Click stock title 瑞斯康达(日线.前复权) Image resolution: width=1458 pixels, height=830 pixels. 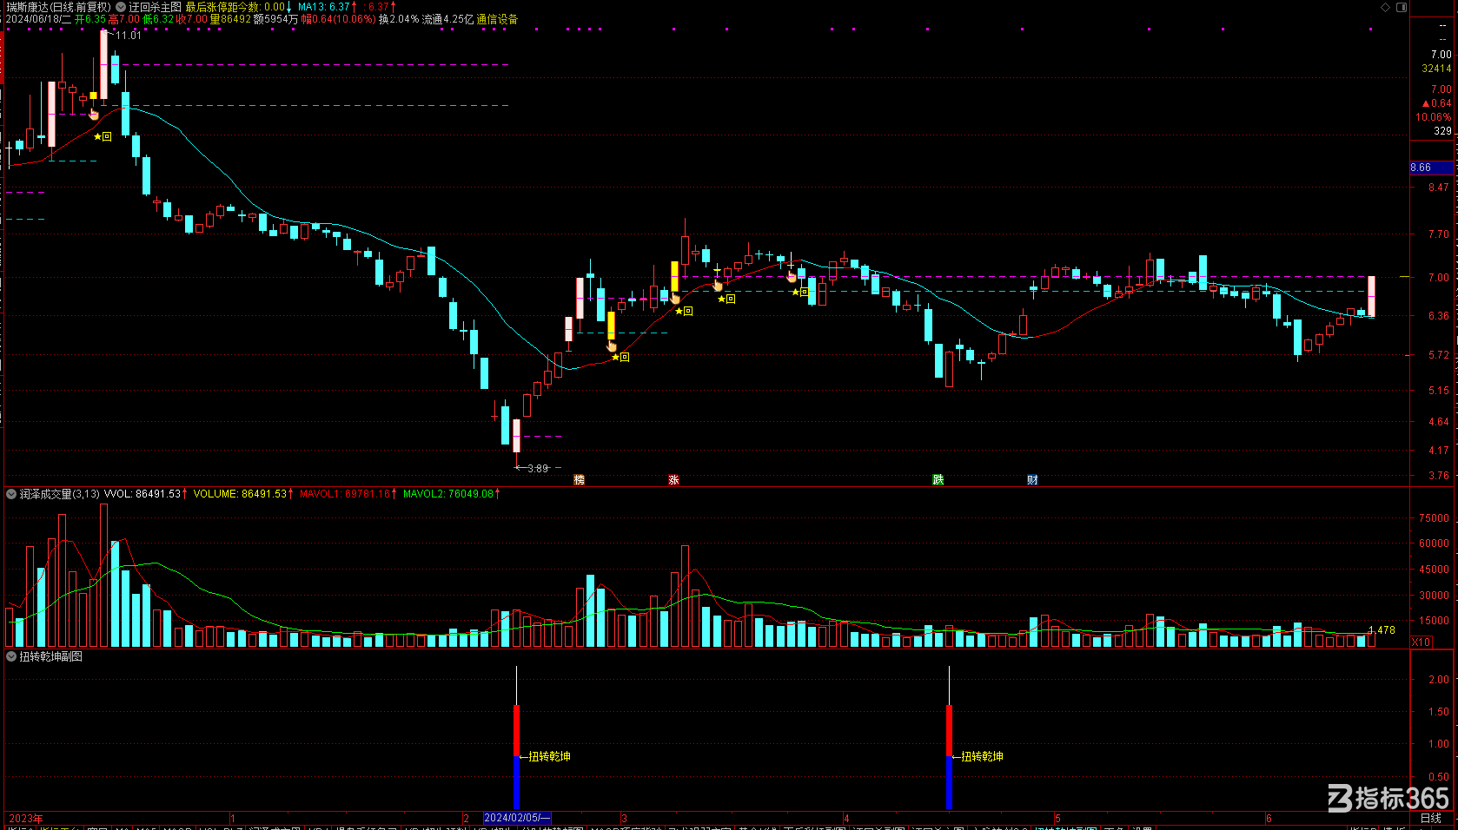pos(59,7)
